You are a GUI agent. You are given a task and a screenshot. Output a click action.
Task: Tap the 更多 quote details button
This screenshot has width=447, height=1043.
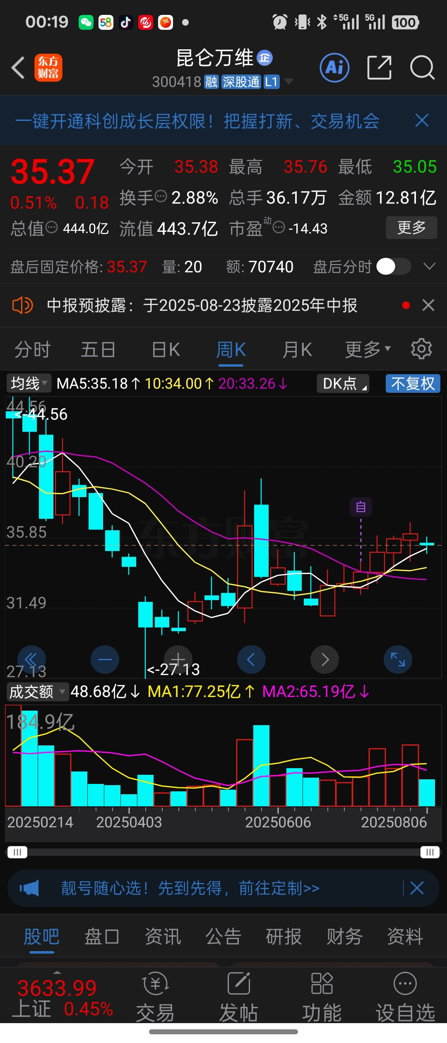(x=411, y=227)
